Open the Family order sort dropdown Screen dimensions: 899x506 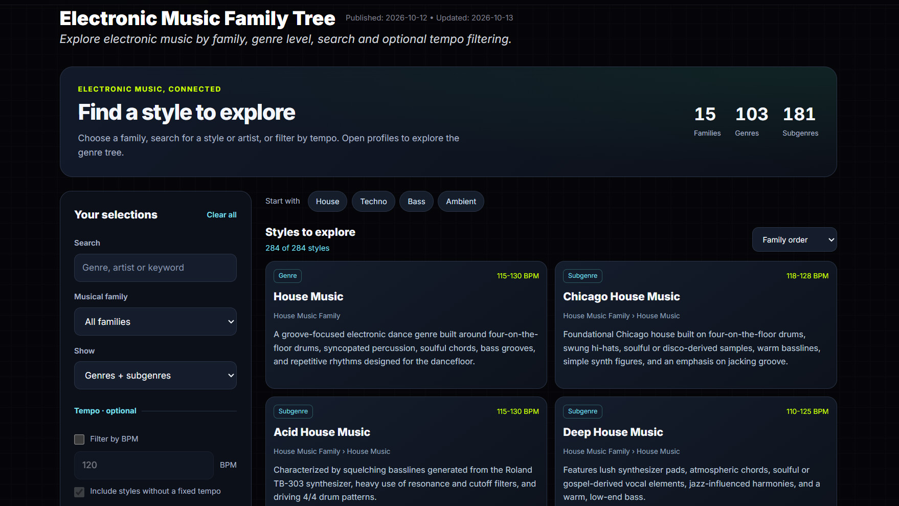click(x=794, y=239)
